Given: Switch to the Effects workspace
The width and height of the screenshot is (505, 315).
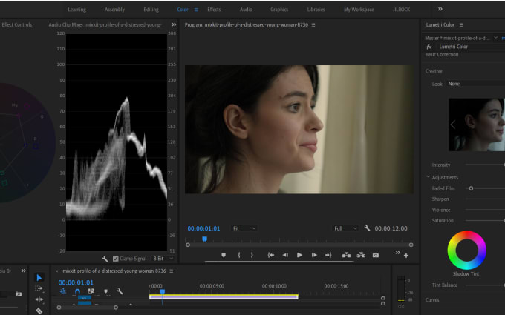Looking at the screenshot, I should tap(214, 10).
